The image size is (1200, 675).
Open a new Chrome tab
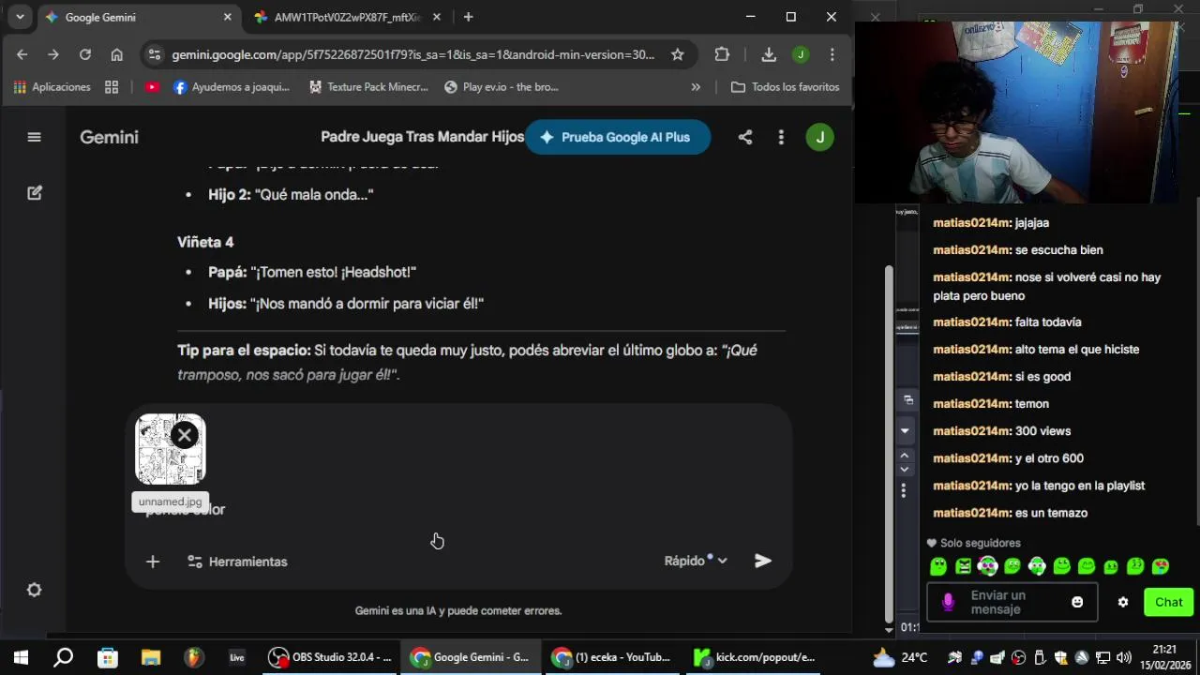[468, 17]
